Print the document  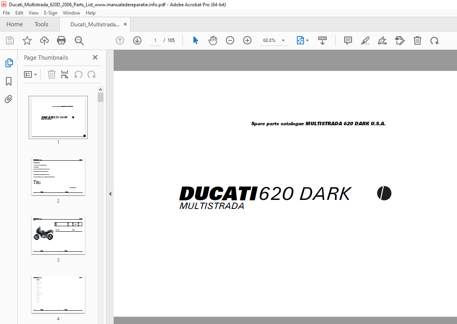click(x=61, y=40)
